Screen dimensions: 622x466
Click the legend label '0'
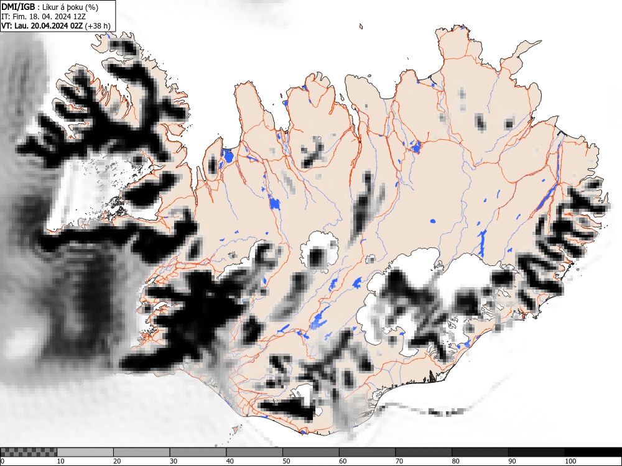[2, 461]
